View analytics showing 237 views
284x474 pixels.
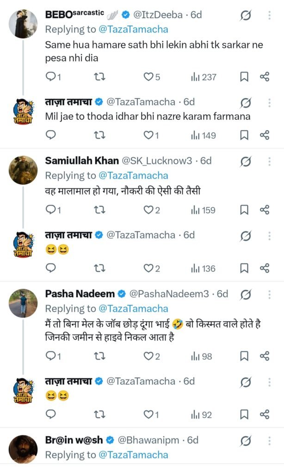pos(204,77)
